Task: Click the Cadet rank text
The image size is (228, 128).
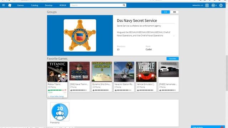Action: [x=149, y=49]
